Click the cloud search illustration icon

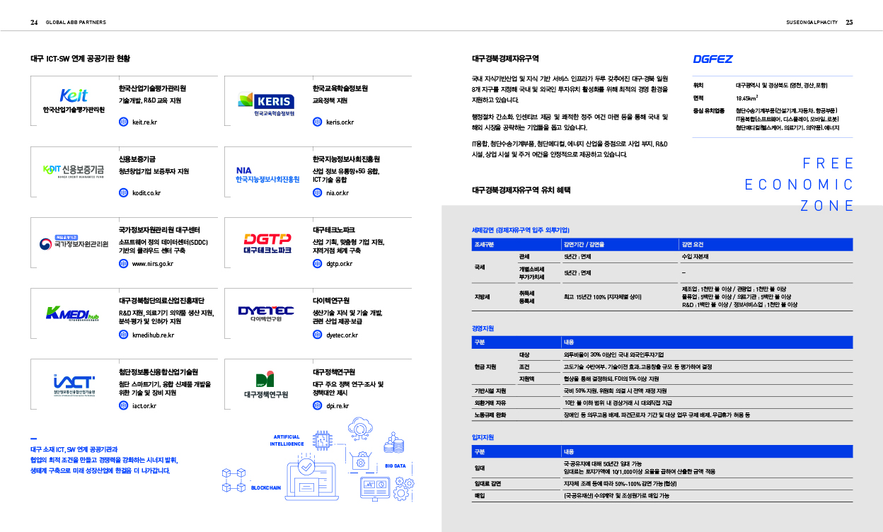[x=361, y=430]
